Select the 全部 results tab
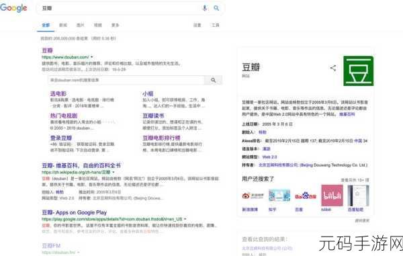The image size is (403, 256). pos(46,25)
